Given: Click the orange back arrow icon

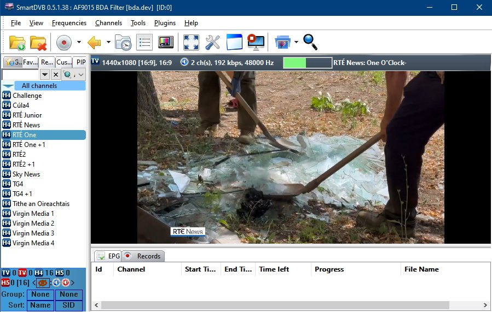Looking at the screenshot, I should click(x=94, y=42).
